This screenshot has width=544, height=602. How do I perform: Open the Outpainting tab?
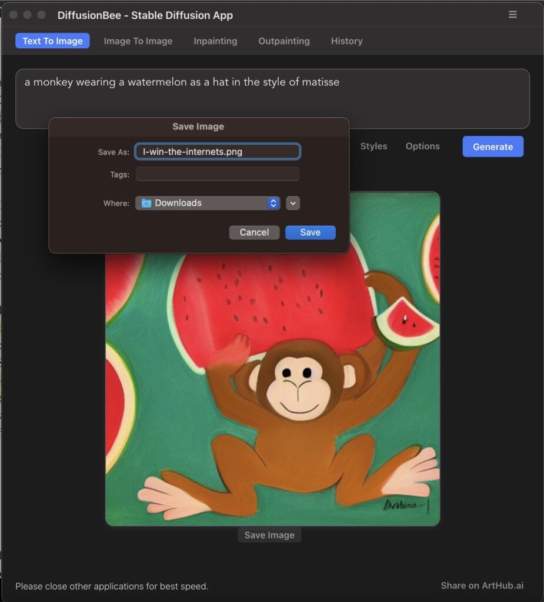click(284, 41)
